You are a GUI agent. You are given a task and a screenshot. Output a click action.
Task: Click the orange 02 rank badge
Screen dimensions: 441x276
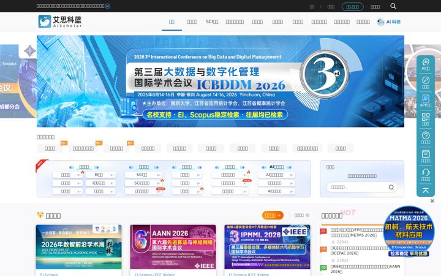click(323, 249)
